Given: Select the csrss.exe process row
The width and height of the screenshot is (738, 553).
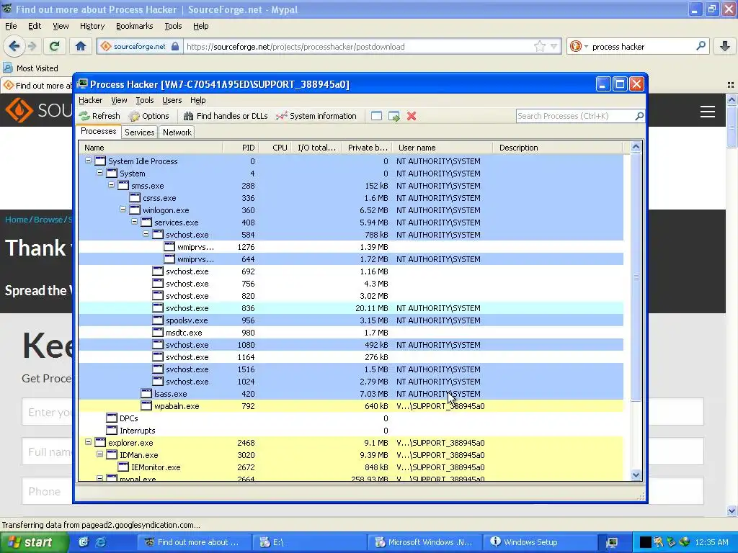Looking at the screenshot, I should point(351,198).
